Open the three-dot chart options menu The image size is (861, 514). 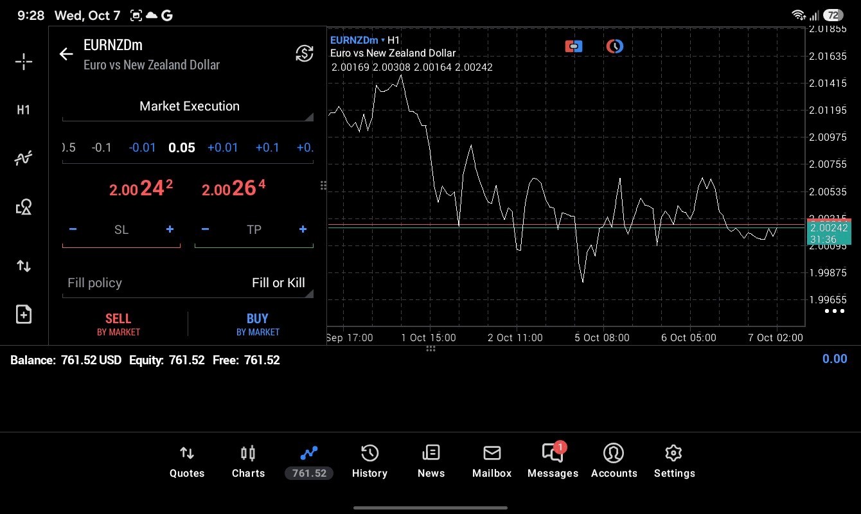(x=834, y=311)
